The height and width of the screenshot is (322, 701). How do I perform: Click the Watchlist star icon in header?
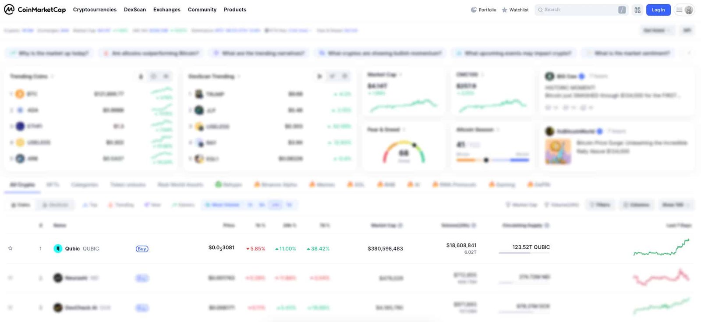(504, 10)
